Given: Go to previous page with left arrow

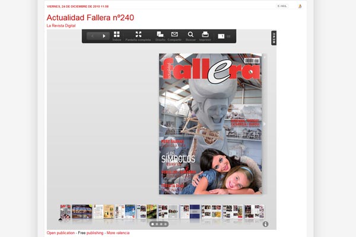Looking at the screenshot, I should pyautogui.click(x=93, y=36).
